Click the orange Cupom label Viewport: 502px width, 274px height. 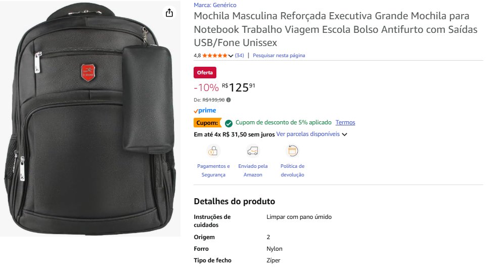click(x=207, y=122)
